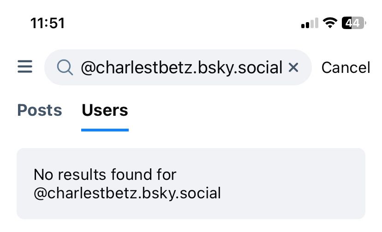This screenshot has width=382, height=232.
Task: Click the No results found message box
Action: coord(191,184)
